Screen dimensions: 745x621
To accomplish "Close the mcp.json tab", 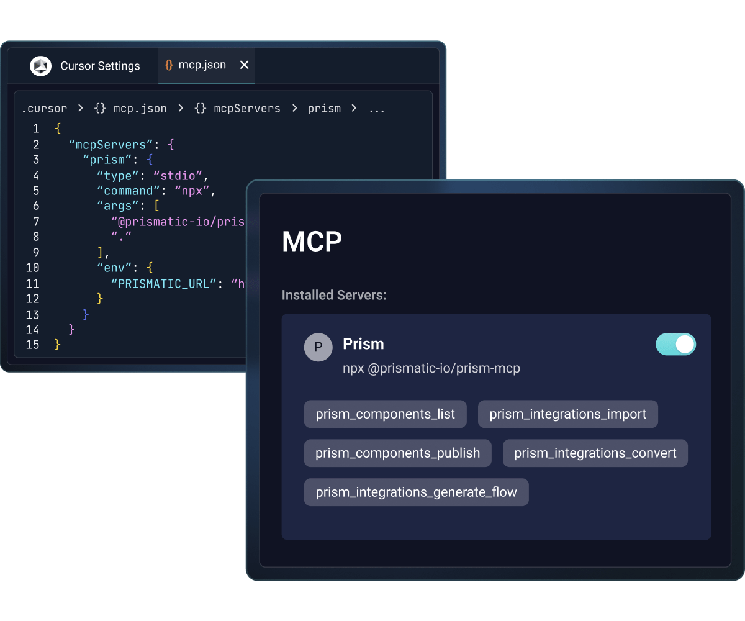I will (x=244, y=65).
